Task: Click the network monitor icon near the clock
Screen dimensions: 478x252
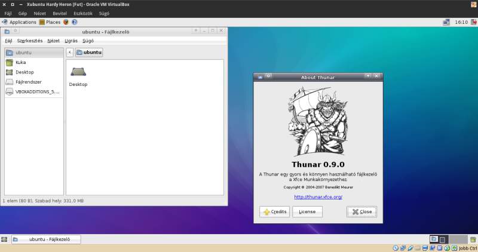Action: tap(446, 22)
